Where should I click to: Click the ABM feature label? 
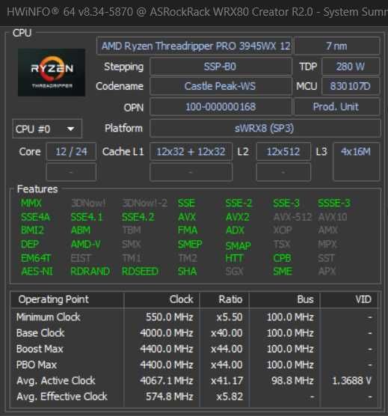[81, 230]
